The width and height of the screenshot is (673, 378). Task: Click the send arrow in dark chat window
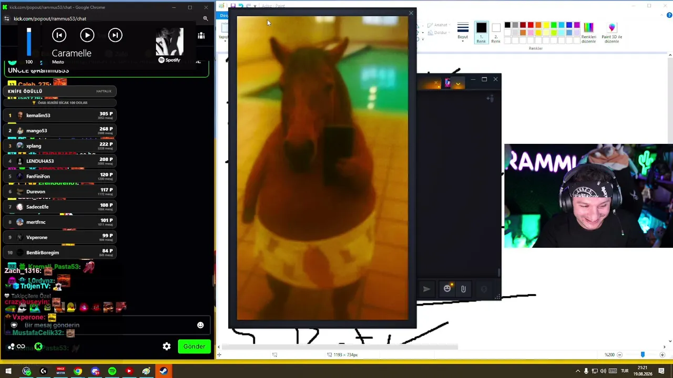pos(426,289)
